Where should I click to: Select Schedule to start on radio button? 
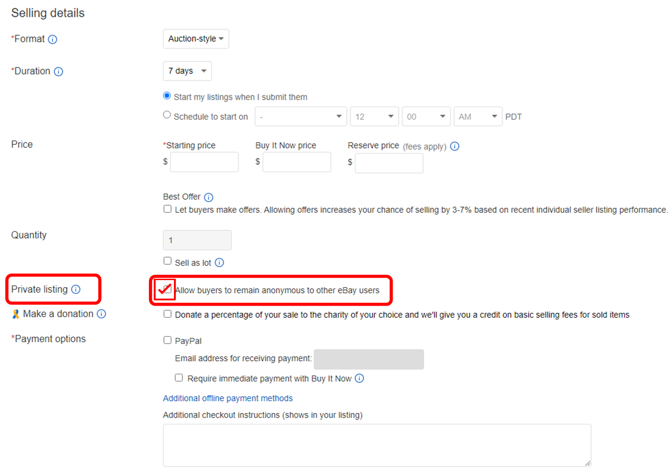click(x=167, y=115)
